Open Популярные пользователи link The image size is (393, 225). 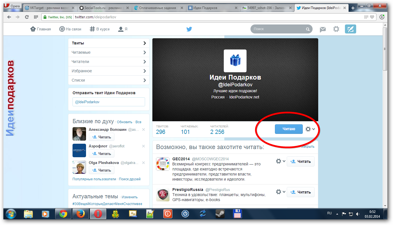tap(94, 179)
